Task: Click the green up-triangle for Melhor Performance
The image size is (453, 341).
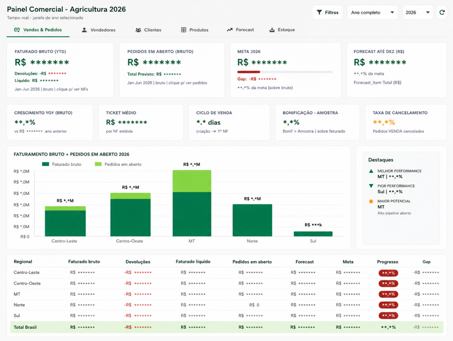Action: coord(371,171)
